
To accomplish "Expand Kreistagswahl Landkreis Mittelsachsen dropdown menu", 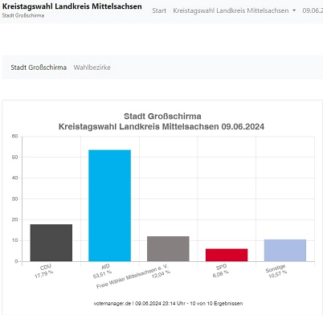I will pos(235,10).
